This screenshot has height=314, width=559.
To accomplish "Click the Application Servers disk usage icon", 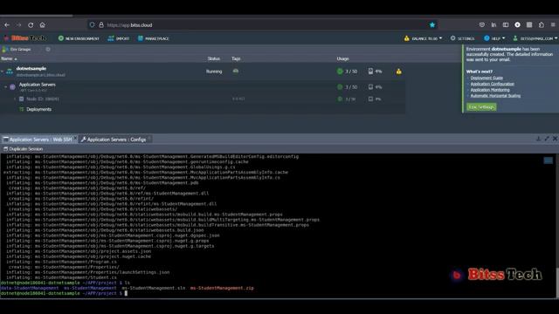I will coord(370,87).
